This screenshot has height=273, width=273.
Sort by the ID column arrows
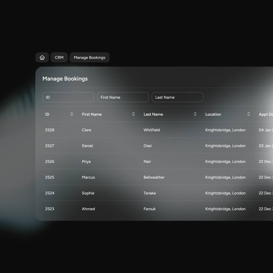(72, 114)
